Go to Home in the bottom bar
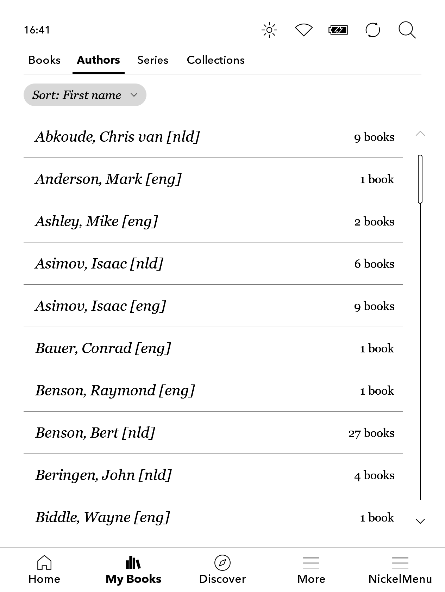This screenshot has width=445, height=592. pyautogui.click(x=44, y=570)
